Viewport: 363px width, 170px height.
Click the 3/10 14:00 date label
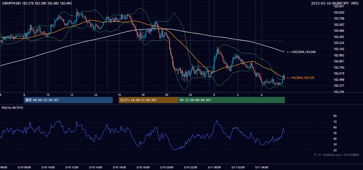[95, 167]
